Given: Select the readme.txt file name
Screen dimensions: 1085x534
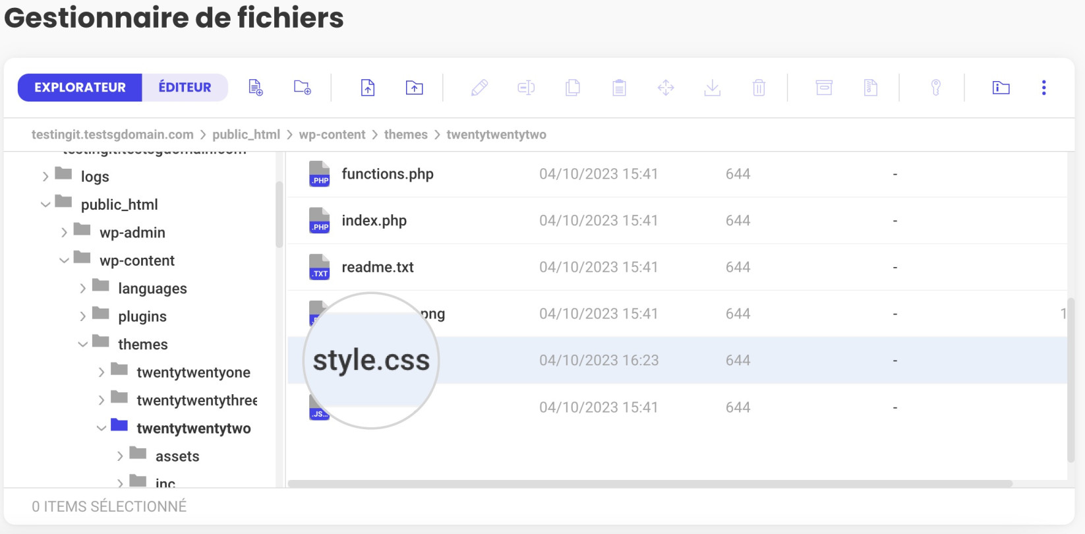Looking at the screenshot, I should (378, 267).
